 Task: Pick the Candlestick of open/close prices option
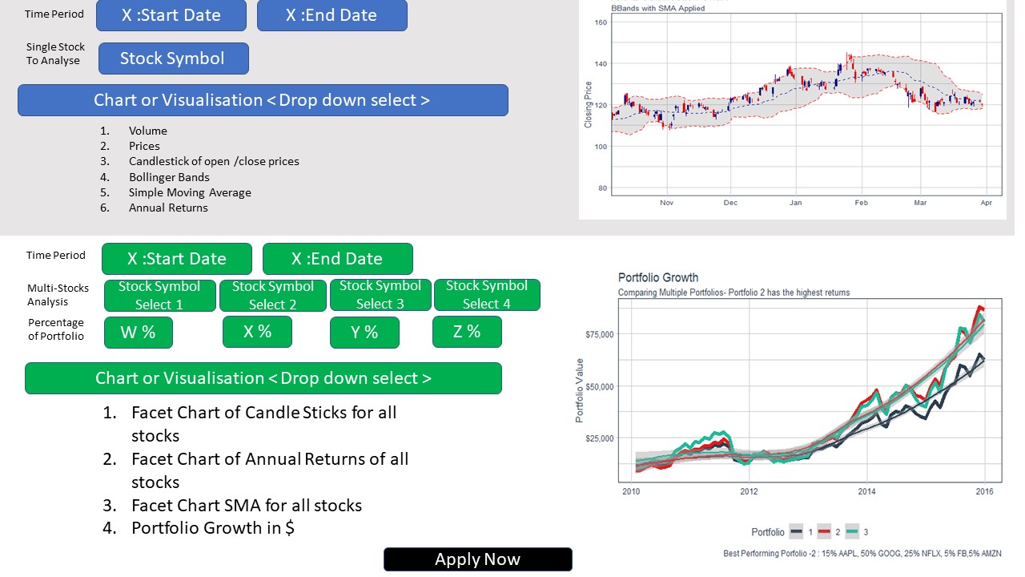pyautogui.click(x=214, y=161)
